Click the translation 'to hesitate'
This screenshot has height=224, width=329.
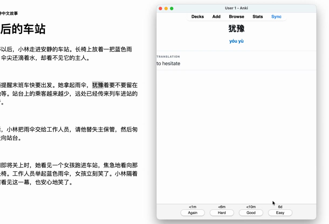pyautogui.click(x=168, y=63)
